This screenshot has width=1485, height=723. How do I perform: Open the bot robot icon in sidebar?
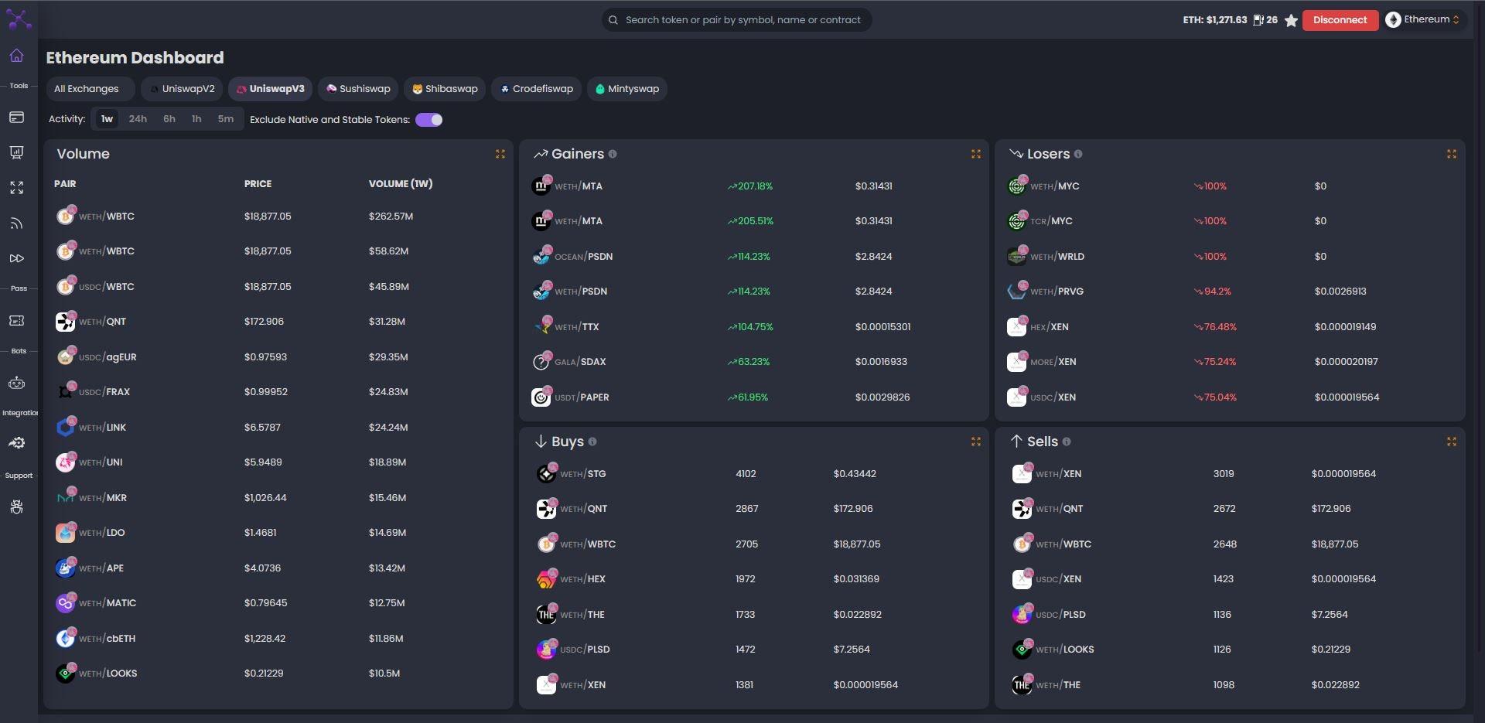pyautogui.click(x=17, y=384)
